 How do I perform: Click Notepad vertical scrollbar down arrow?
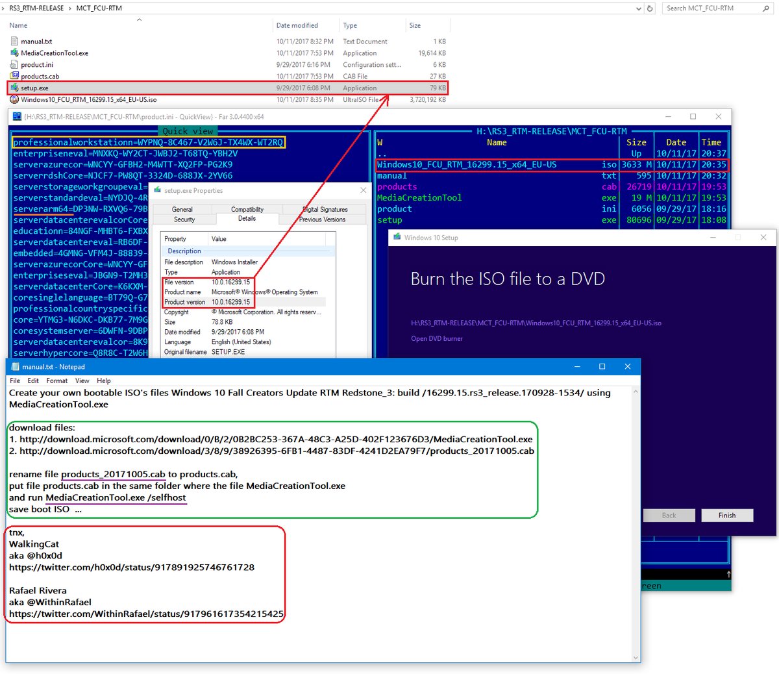(x=636, y=658)
